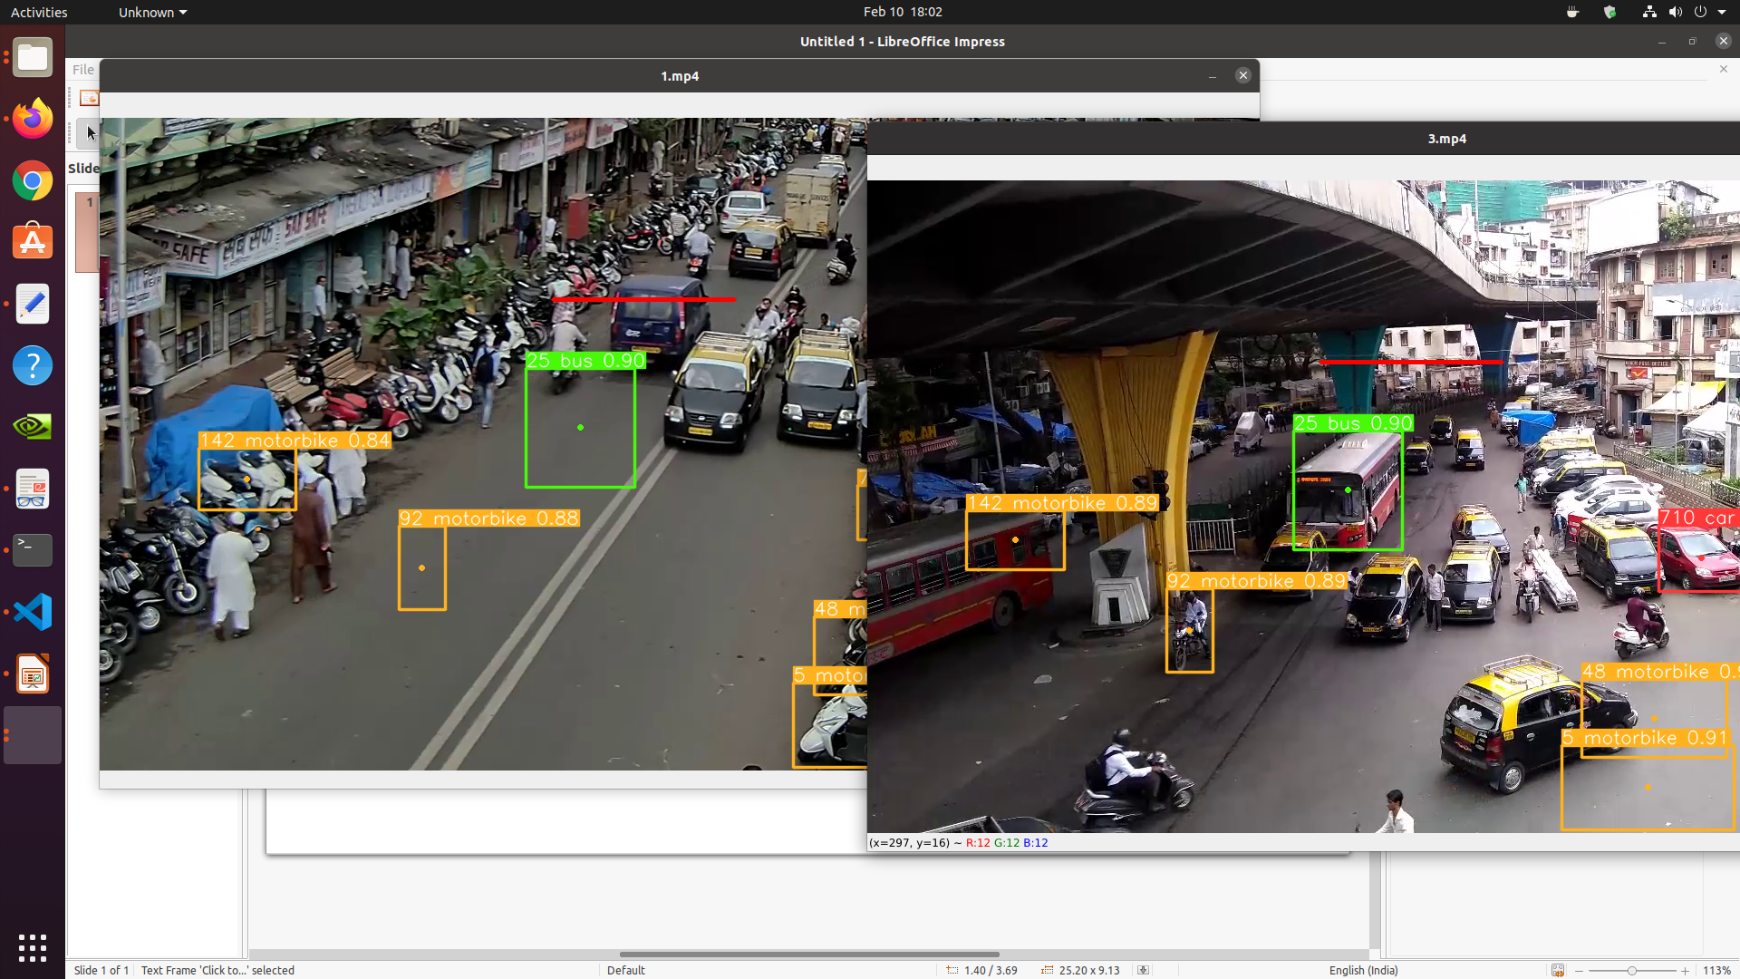Click the network tray icon
This screenshot has height=979, width=1740.
[1648, 12]
